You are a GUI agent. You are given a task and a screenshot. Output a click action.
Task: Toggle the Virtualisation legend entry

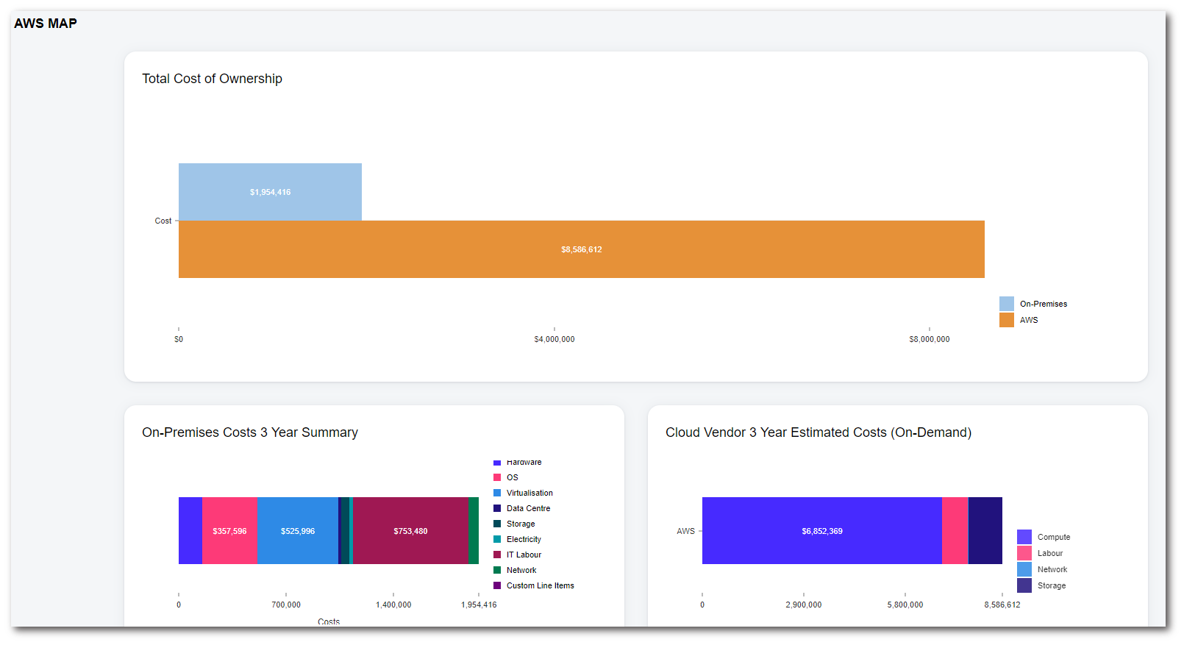(x=529, y=493)
